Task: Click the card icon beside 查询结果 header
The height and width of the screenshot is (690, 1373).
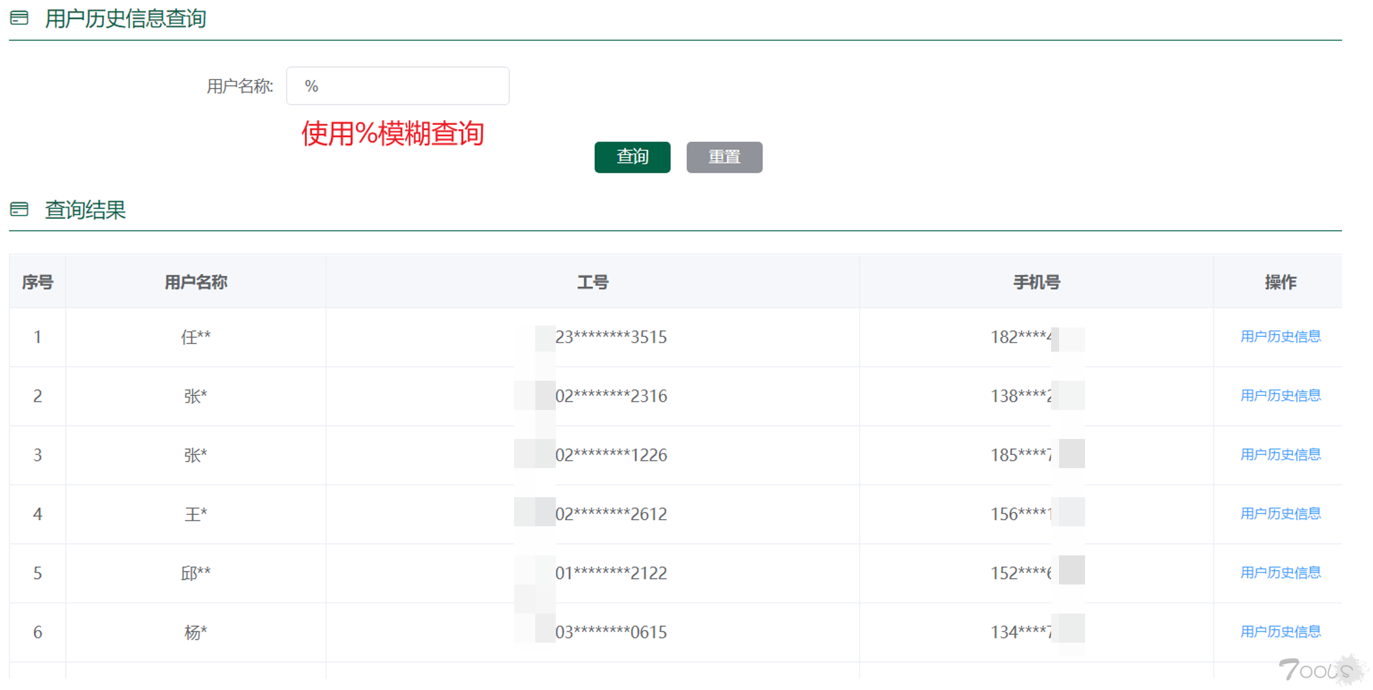Action: (x=19, y=209)
